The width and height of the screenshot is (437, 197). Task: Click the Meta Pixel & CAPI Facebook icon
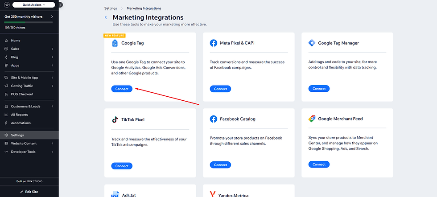pos(214,43)
